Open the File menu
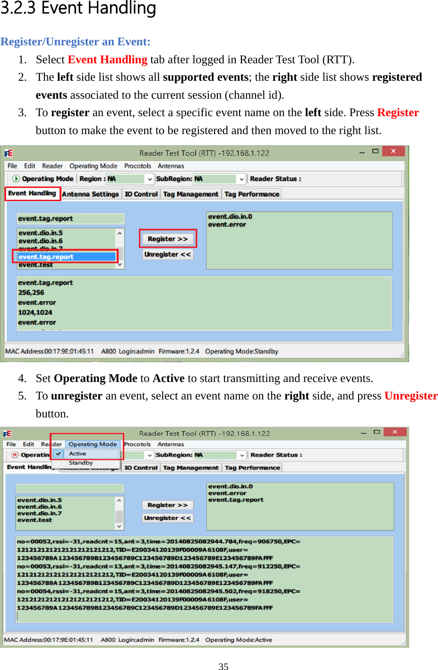 click(x=12, y=166)
